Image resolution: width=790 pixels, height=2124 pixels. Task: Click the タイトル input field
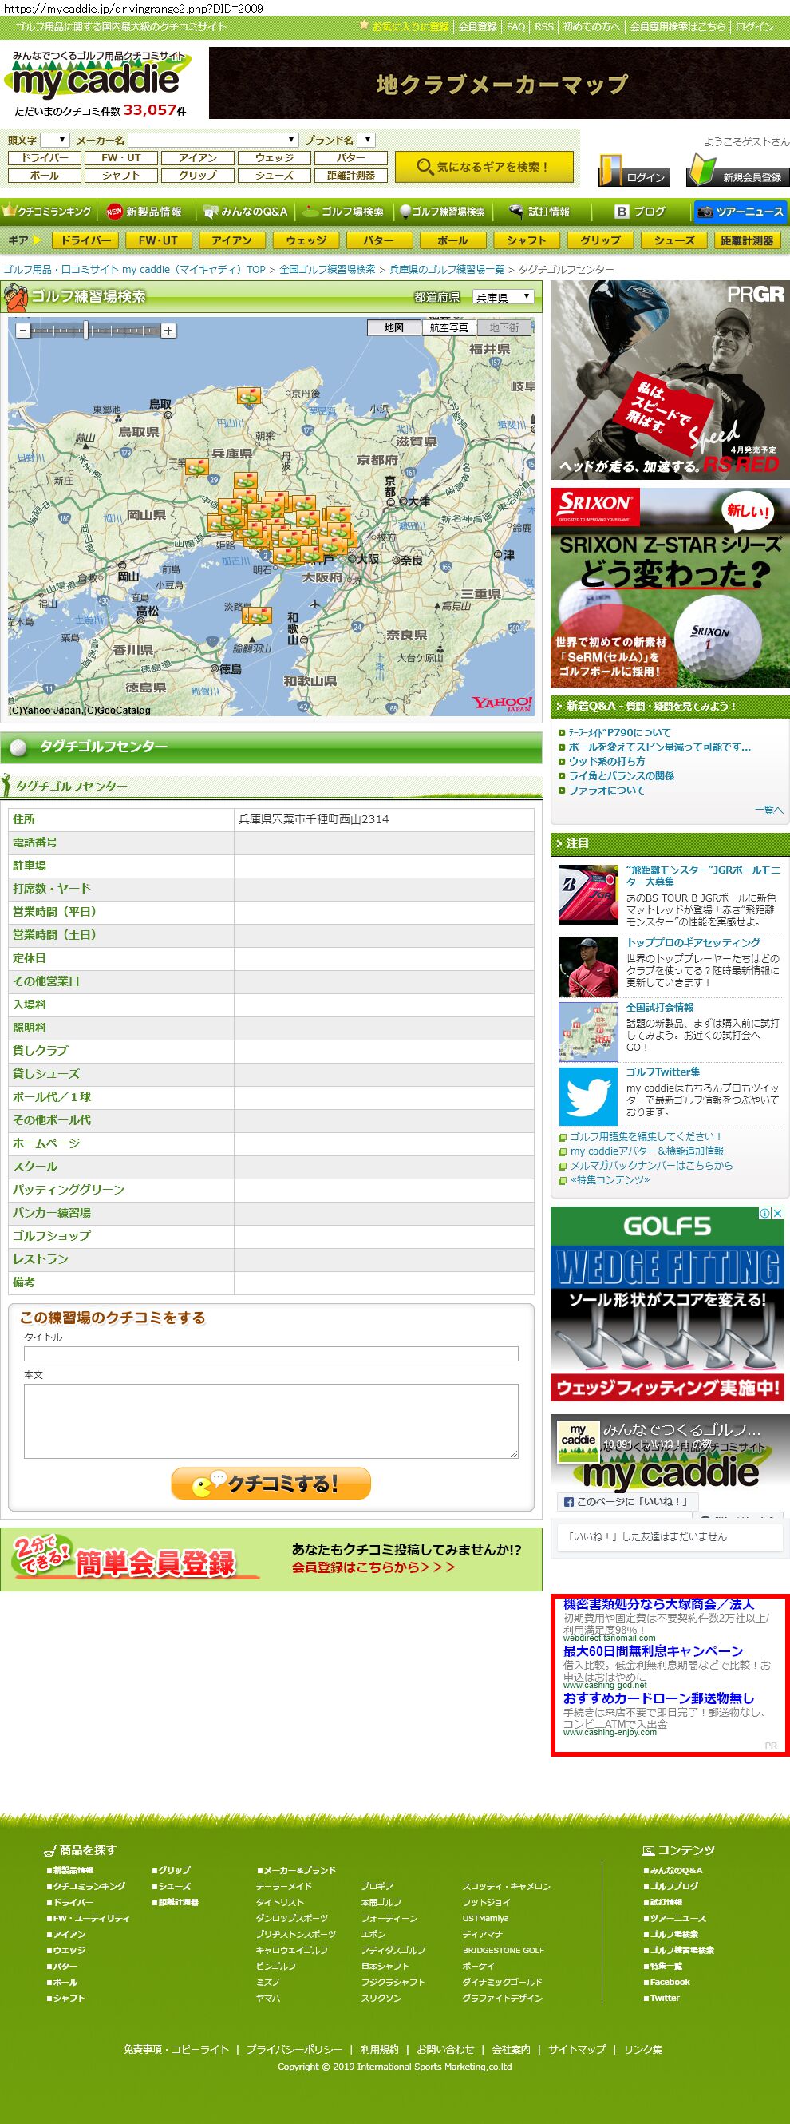271,1354
